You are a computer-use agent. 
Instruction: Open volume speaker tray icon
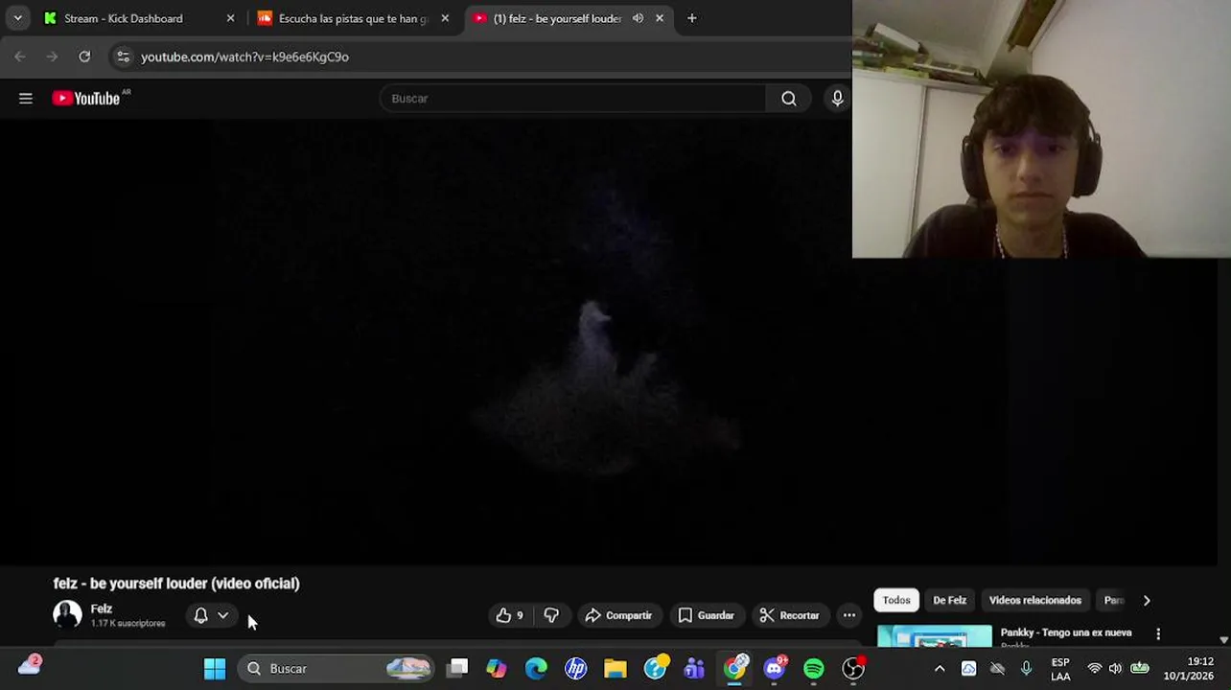coord(1115,668)
